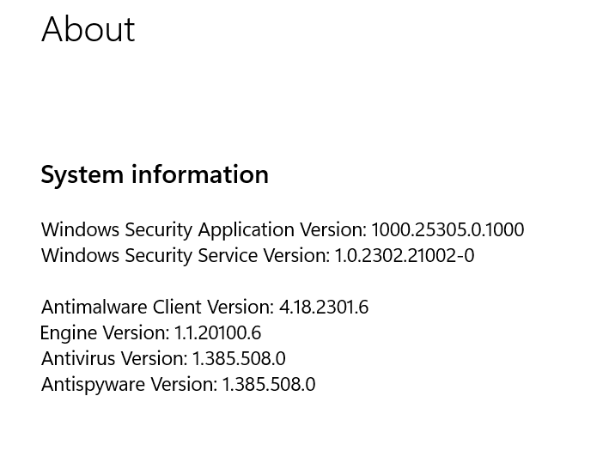Screen dimensions: 609x457
Task: Select the Windows Security Service Version label
Action: [186, 256]
